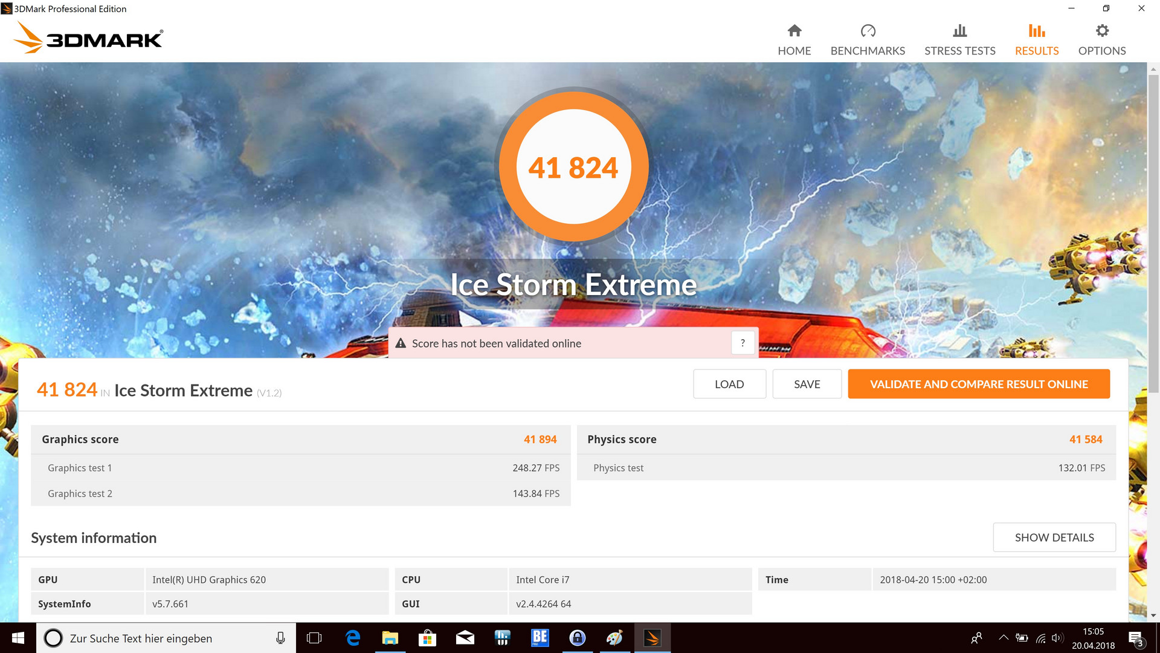Switch to the BENCHMARKS tab label
Image resolution: width=1160 pixels, height=653 pixels.
click(868, 51)
